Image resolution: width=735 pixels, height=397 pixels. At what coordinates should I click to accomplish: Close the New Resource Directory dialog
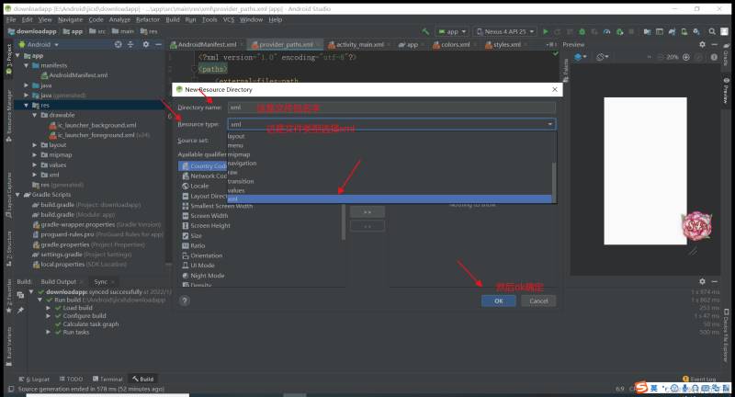click(x=555, y=89)
